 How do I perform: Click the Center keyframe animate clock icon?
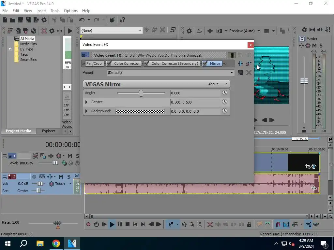[x=224, y=102]
